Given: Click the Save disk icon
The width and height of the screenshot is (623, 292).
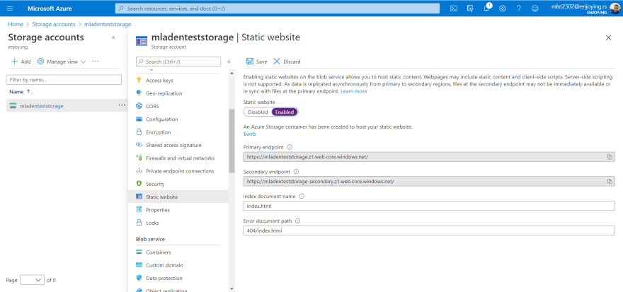Looking at the screenshot, I should coord(250,62).
